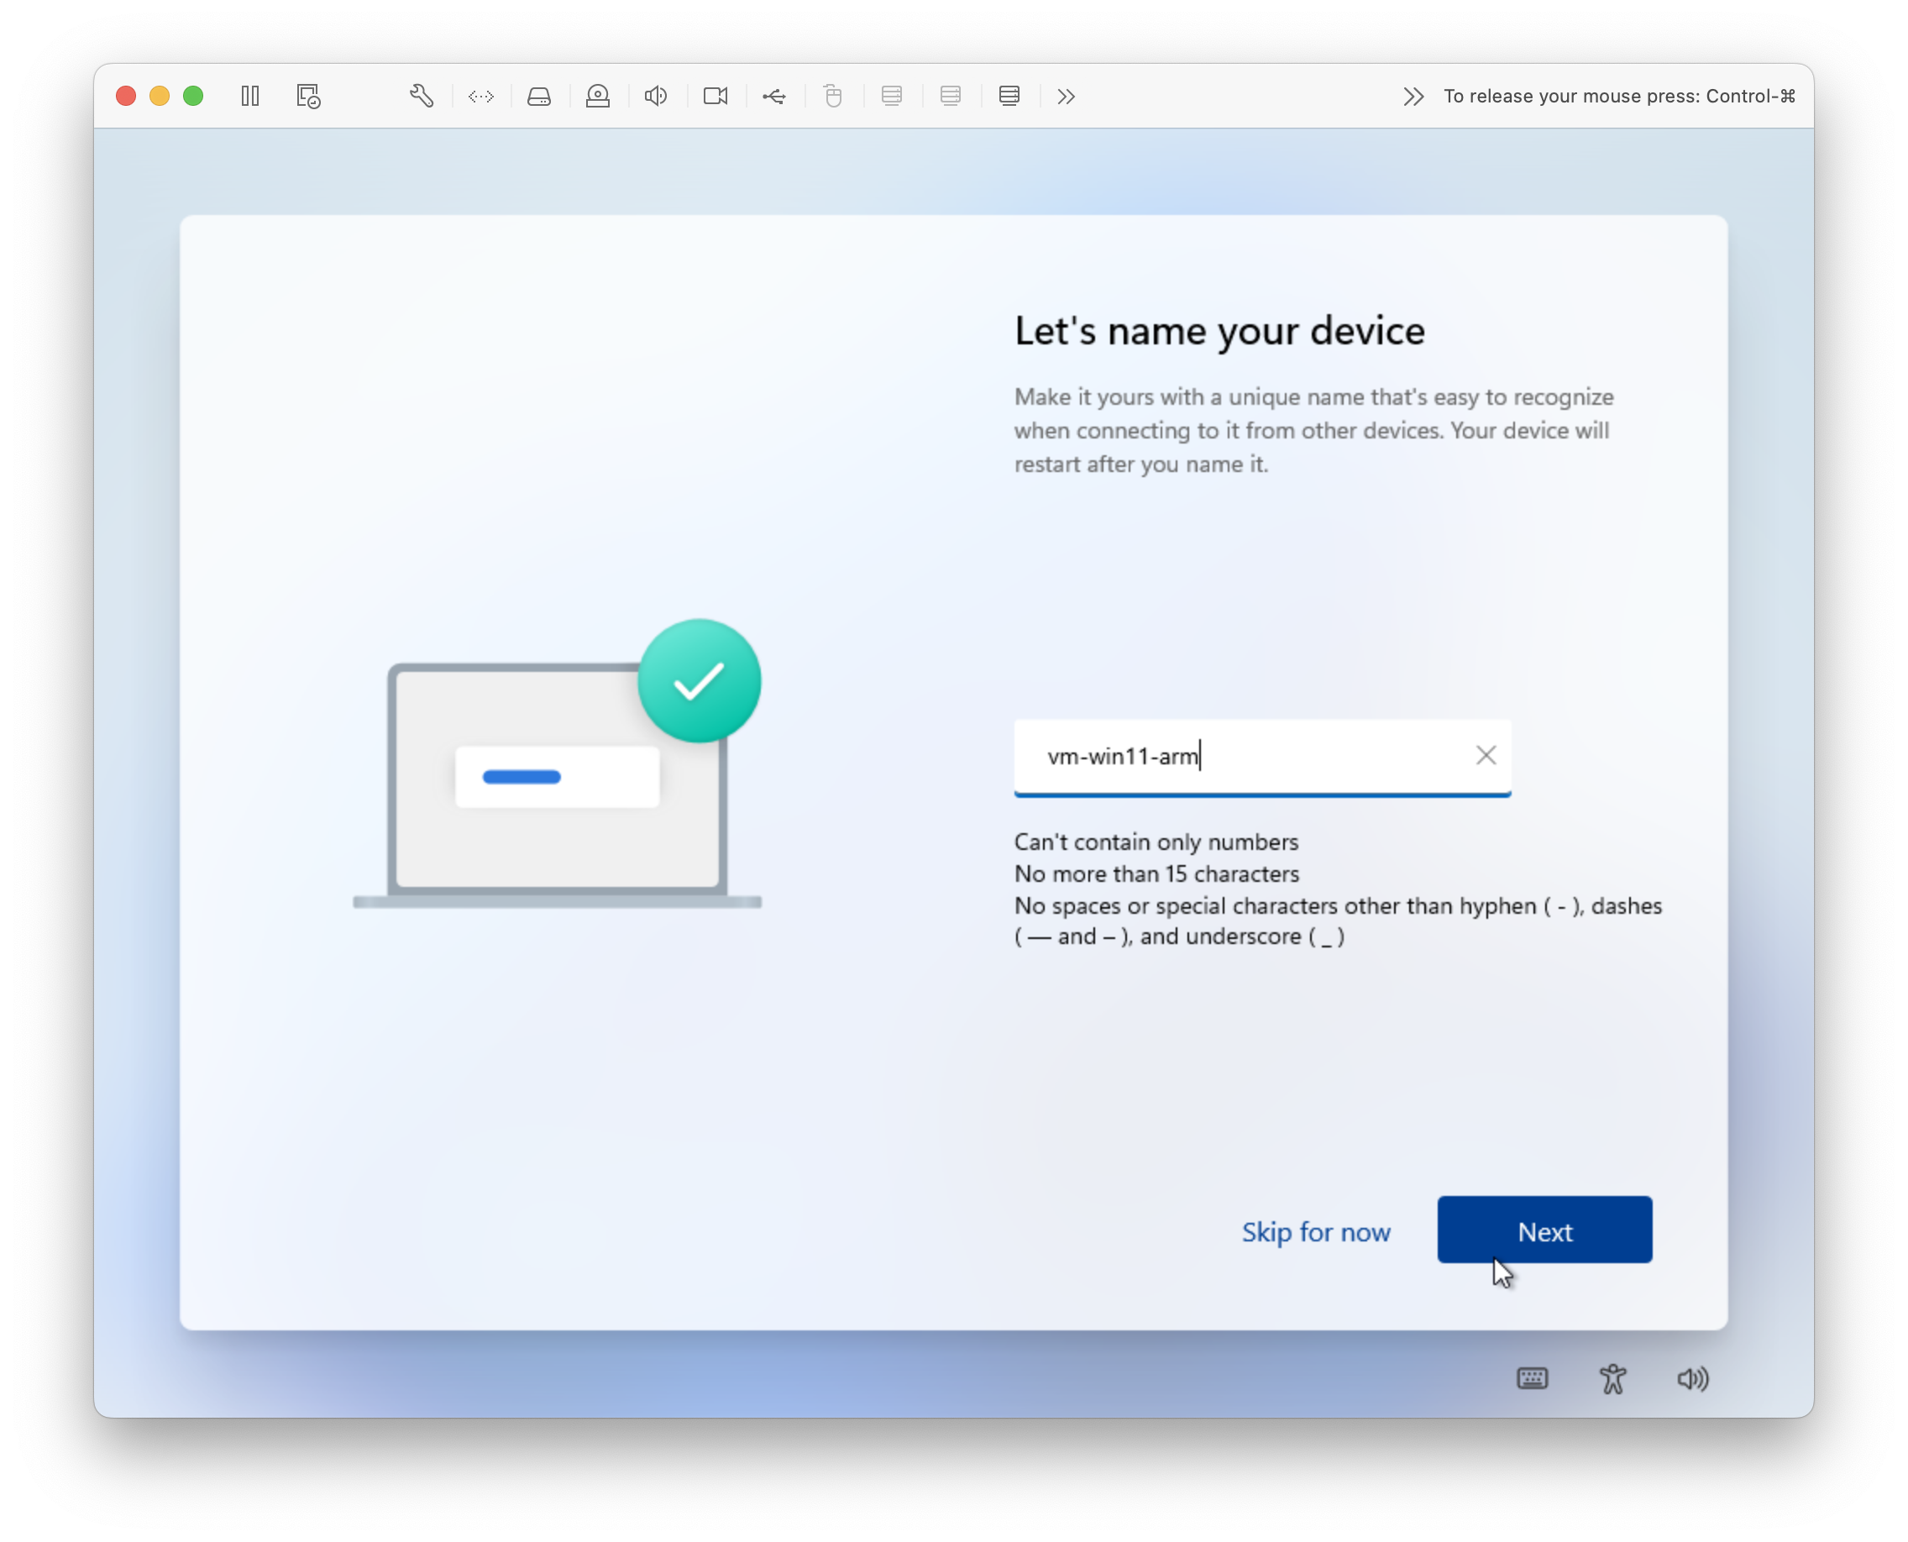Image resolution: width=1908 pixels, height=1542 pixels.
Task: Clear the device name field
Action: coord(1486,755)
